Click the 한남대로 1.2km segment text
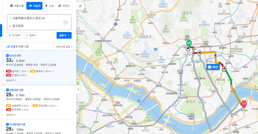258x134 pixels. click(47, 106)
